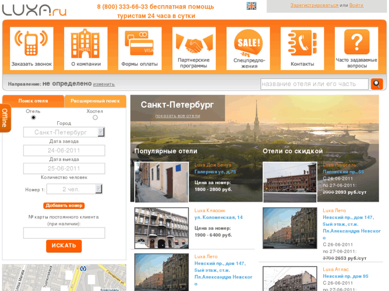Click the phone icon 'Заказать звонок'
The height and width of the screenshot is (291, 389).
pyautogui.click(x=32, y=49)
